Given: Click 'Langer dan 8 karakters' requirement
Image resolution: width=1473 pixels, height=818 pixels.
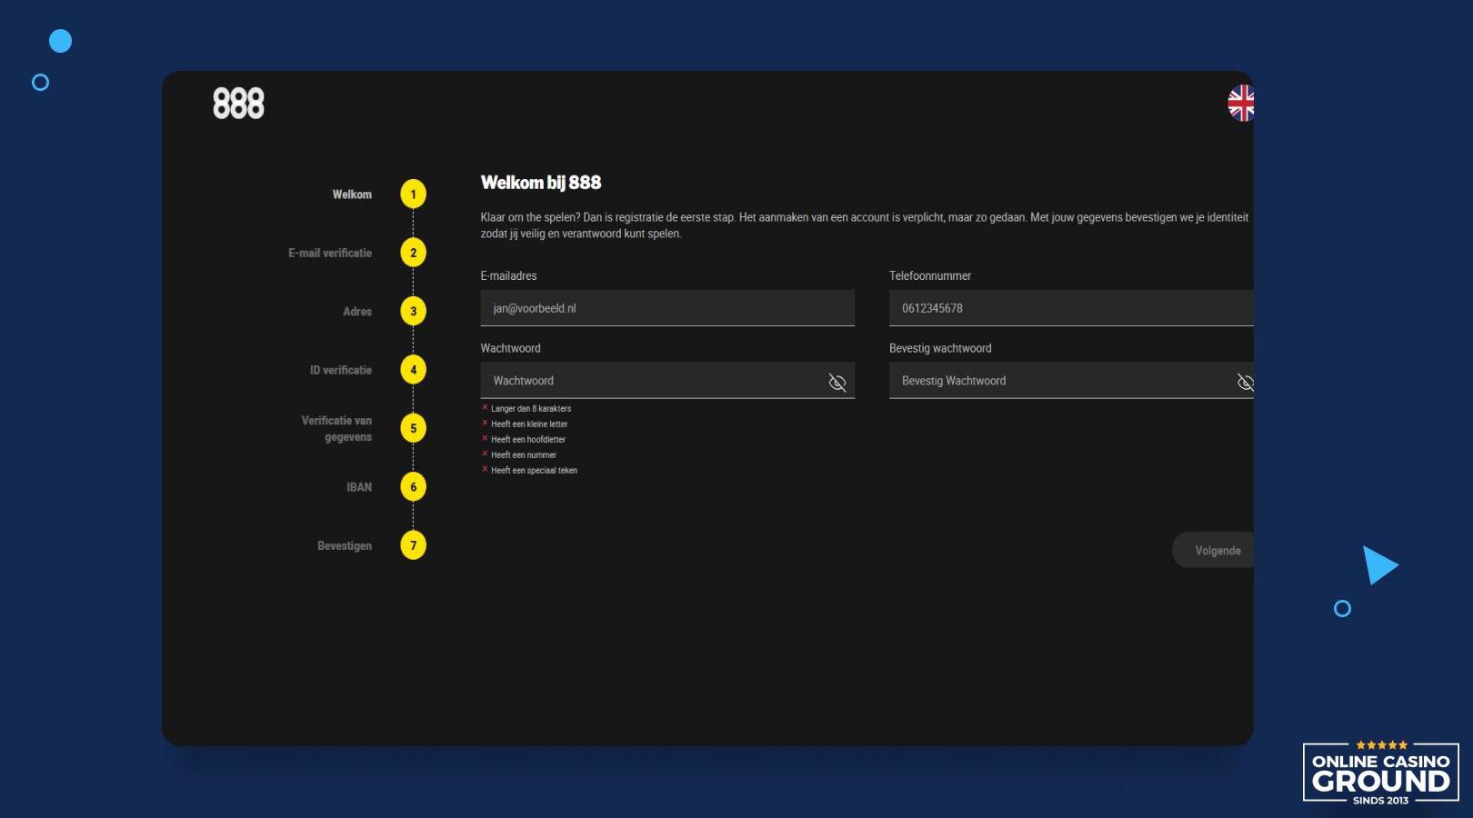Looking at the screenshot, I should 531,409.
